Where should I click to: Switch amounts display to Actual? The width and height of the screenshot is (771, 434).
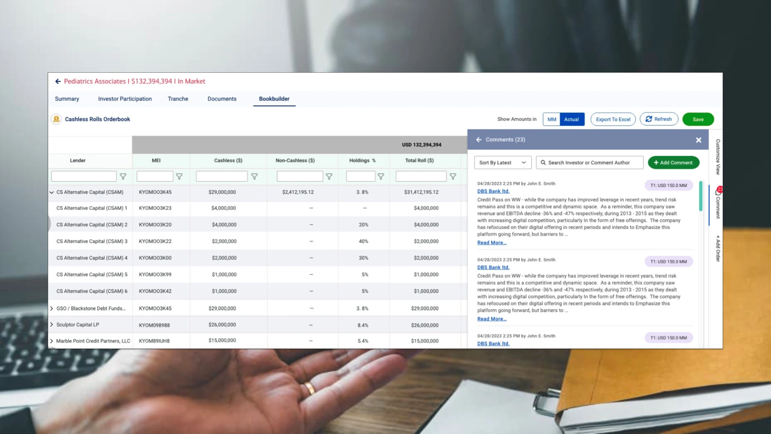pyautogui.click(x=571, y=120)
